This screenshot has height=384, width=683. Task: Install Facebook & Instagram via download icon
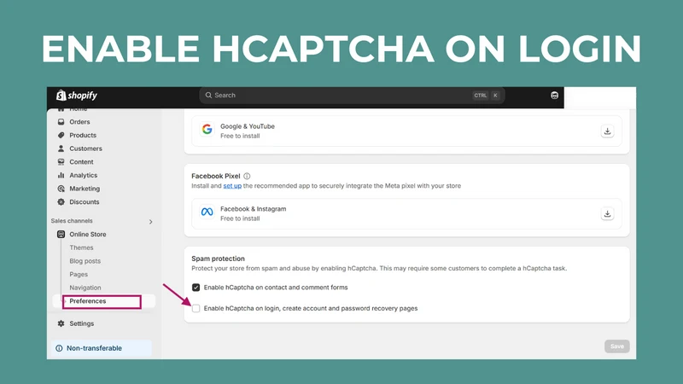[607, 214]
